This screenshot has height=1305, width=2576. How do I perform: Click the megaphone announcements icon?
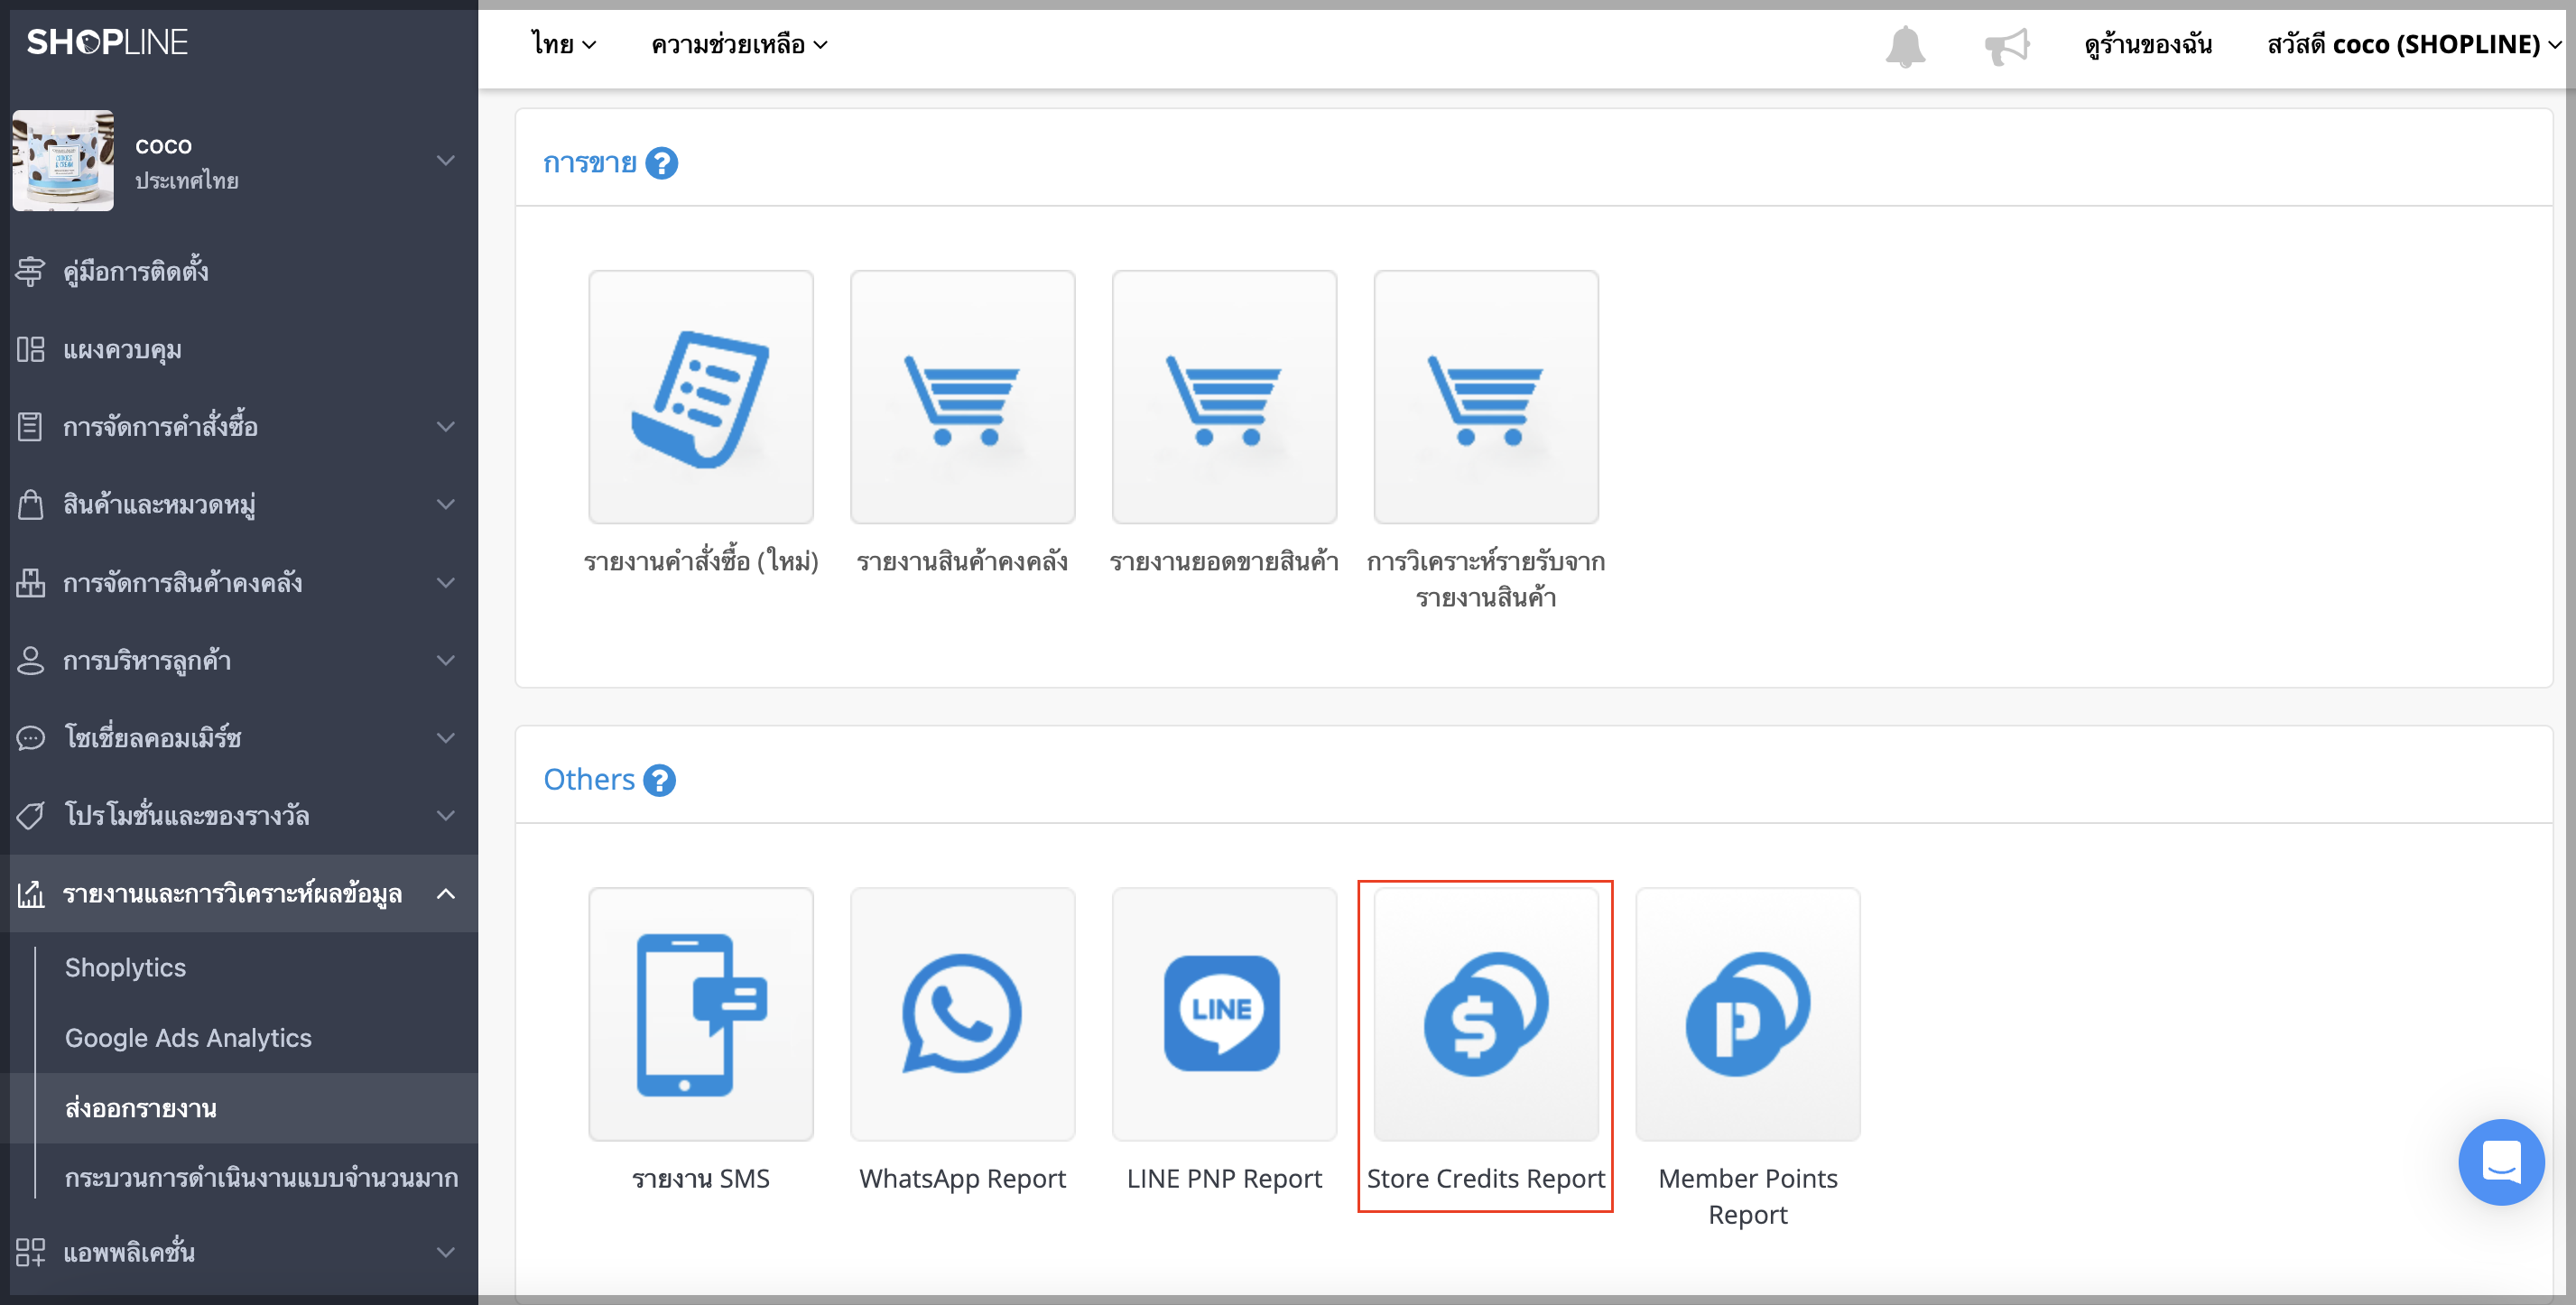2006,46
